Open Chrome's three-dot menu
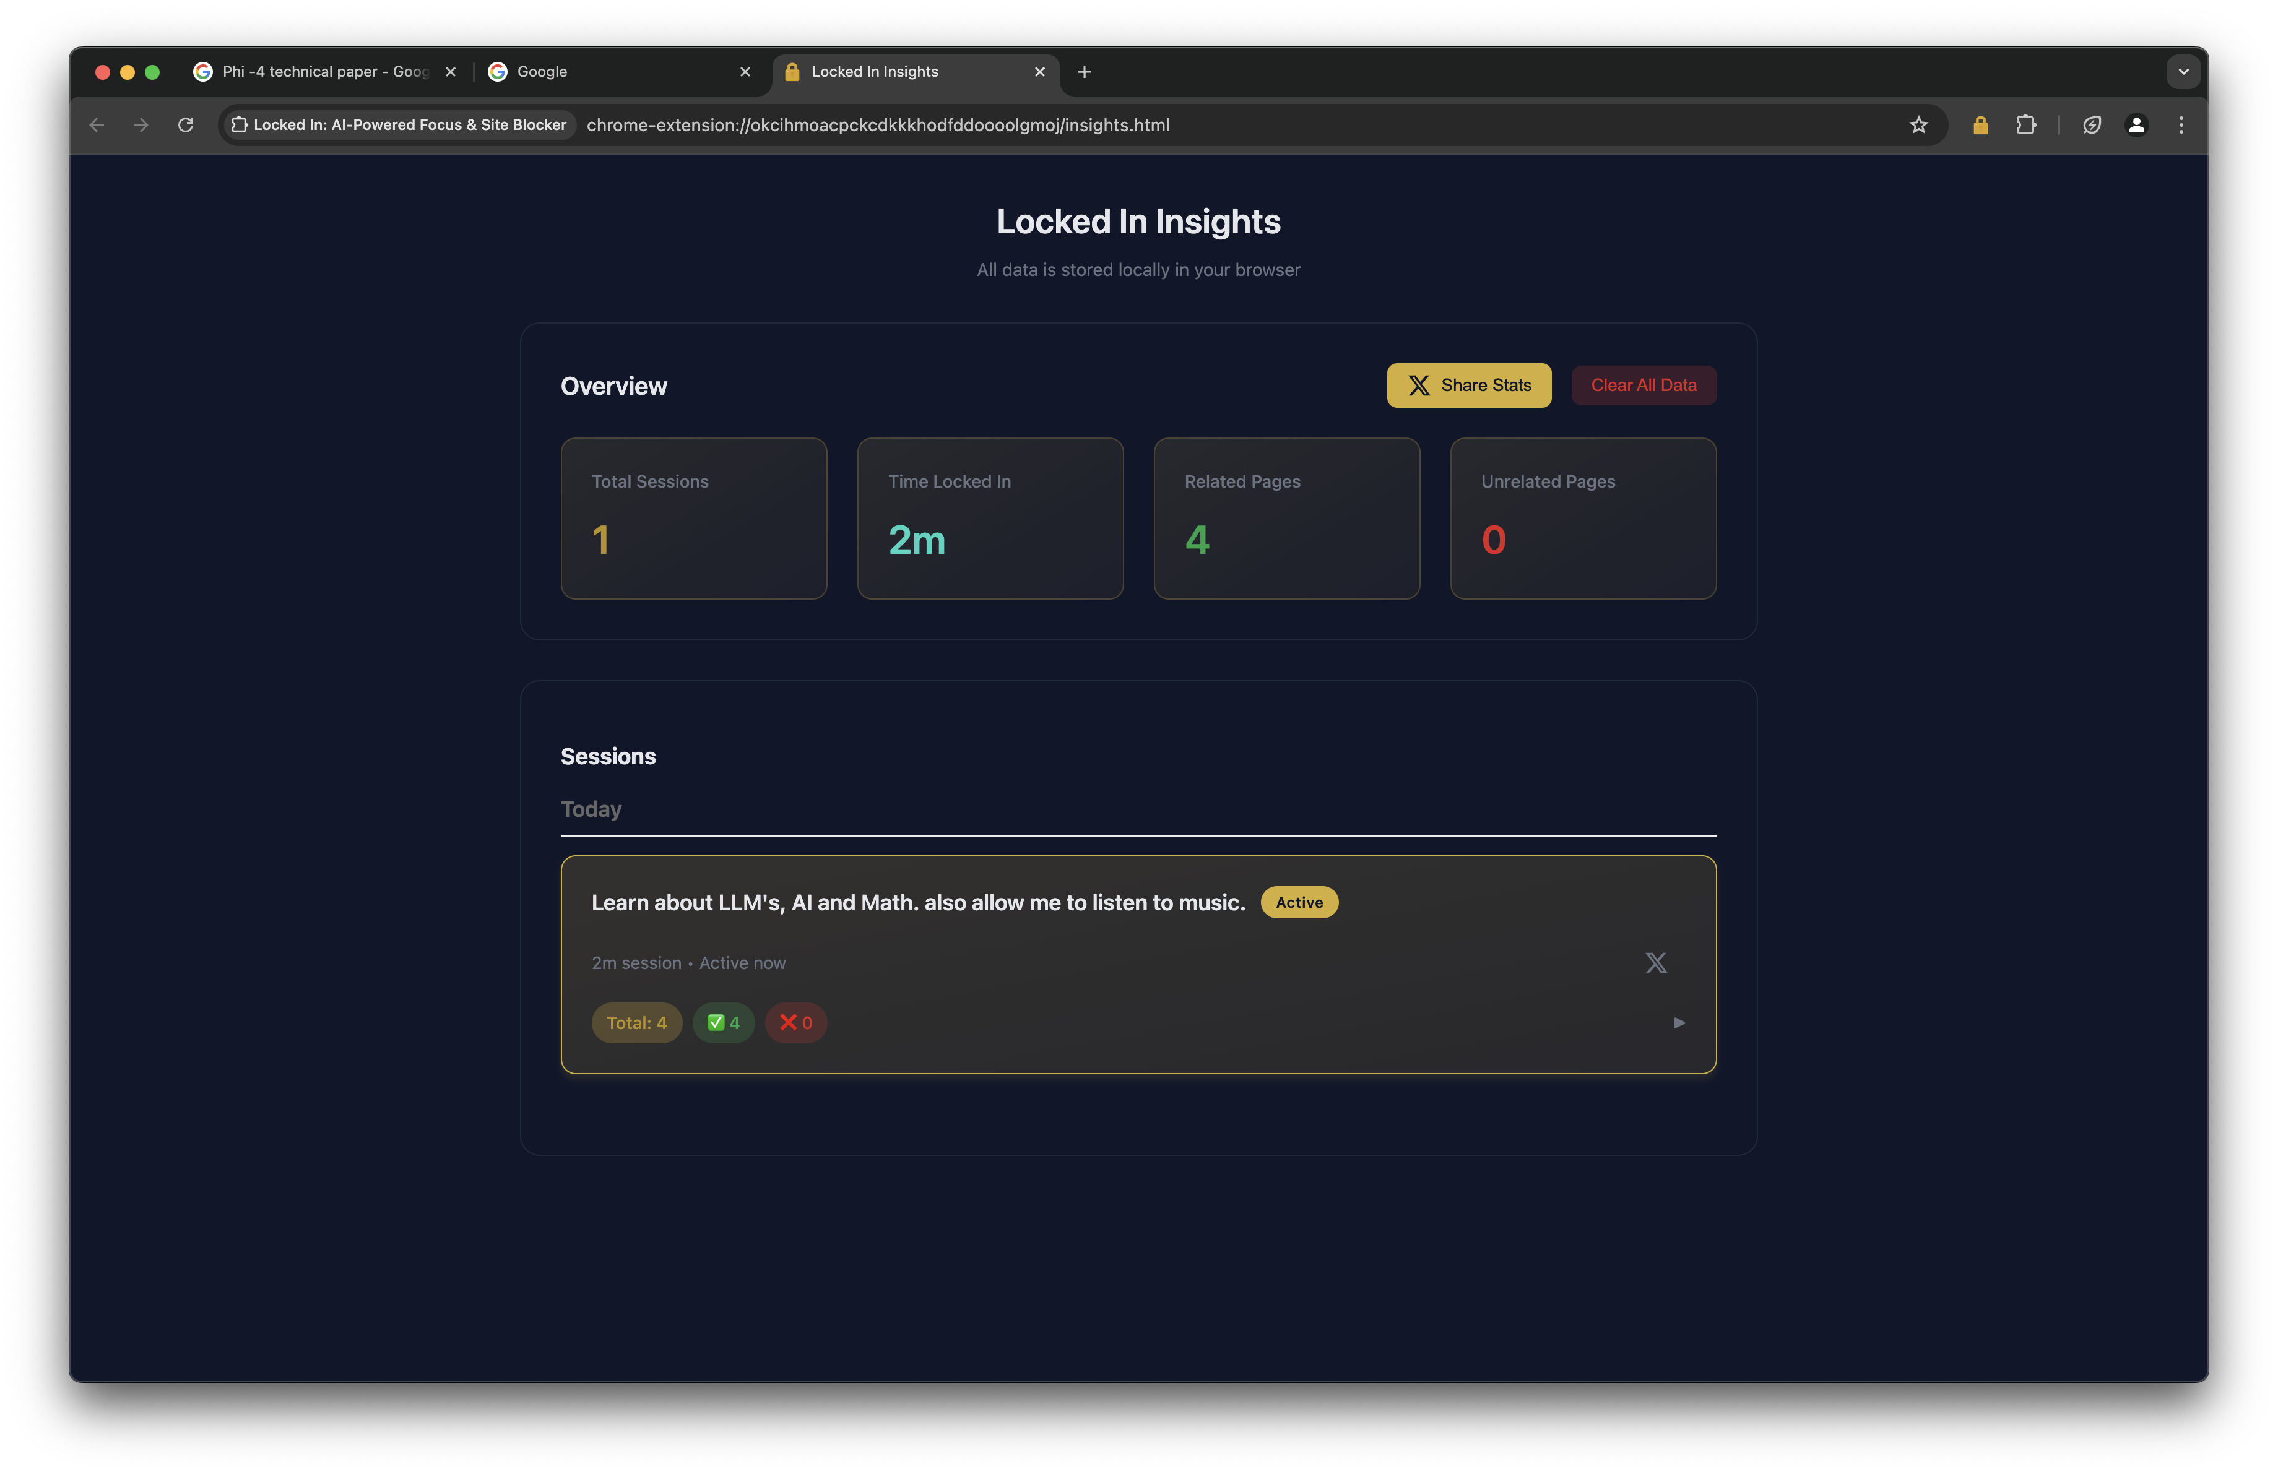 [x=2181, y=125]
